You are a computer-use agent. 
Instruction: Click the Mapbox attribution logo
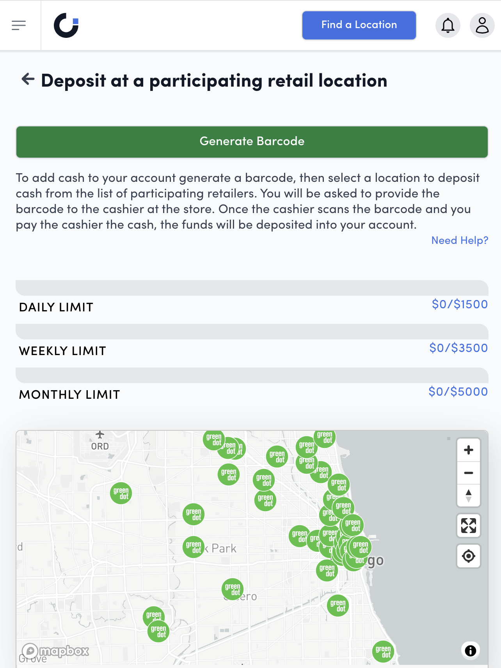(x=57, y=649)
